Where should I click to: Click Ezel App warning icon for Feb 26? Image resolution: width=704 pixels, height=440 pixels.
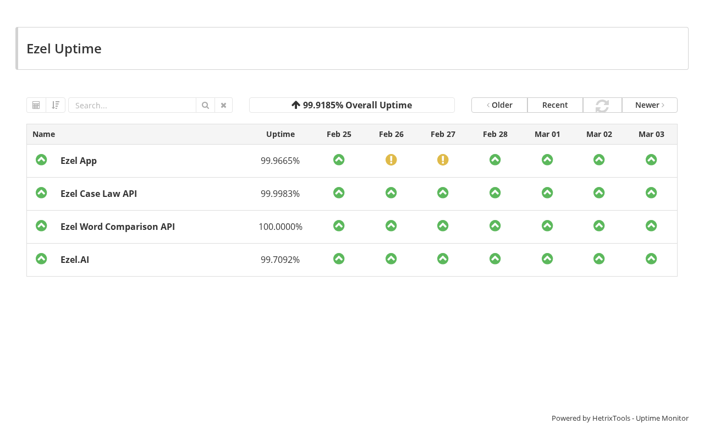(391, 159)
